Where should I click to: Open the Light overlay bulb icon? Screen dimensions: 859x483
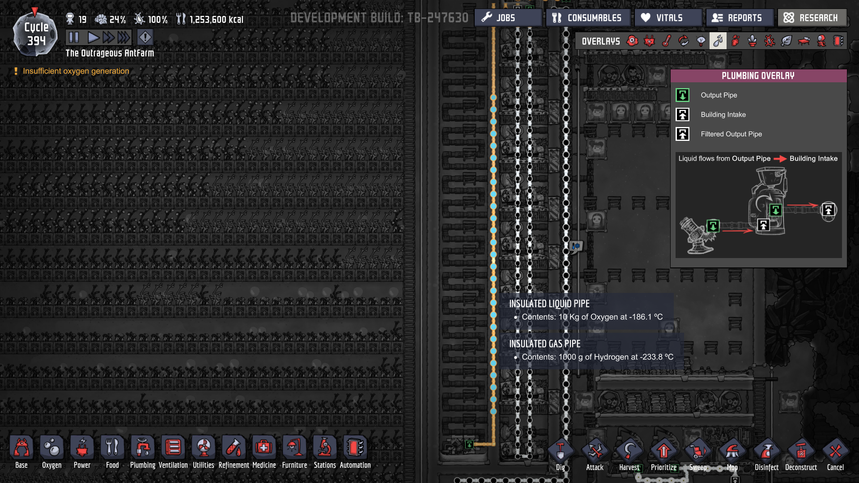(x=701, y=41)
